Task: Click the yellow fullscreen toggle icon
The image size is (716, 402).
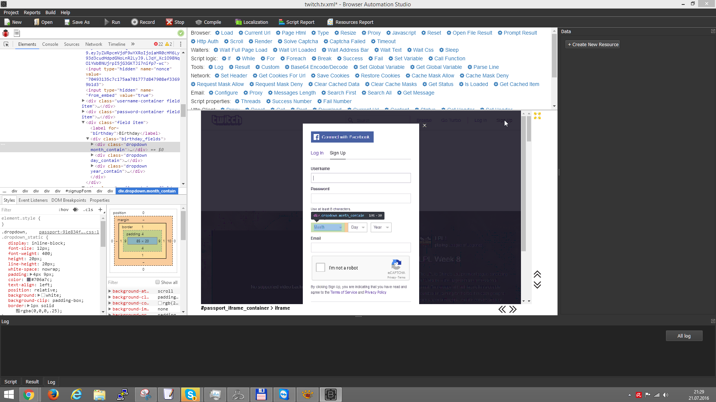Action: 537,116
